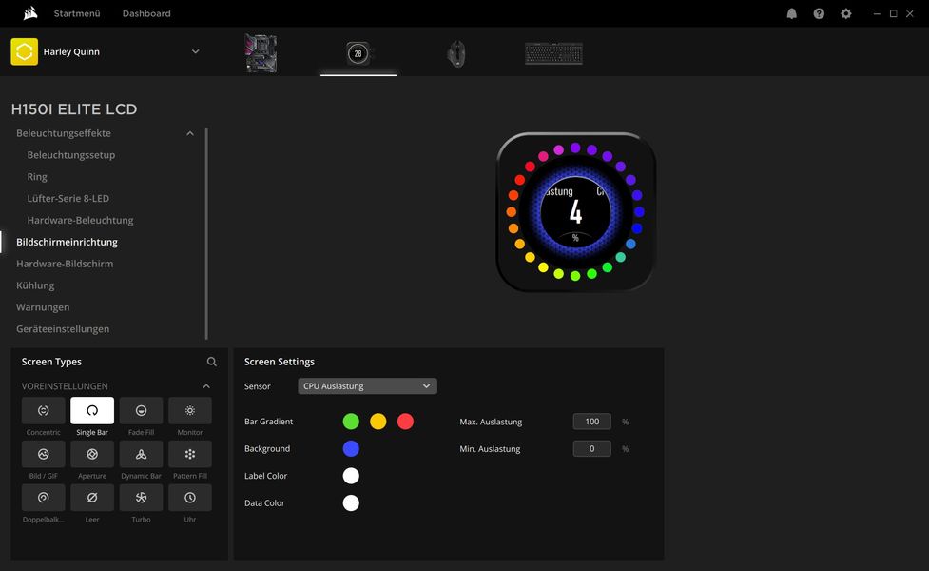The image size is (929, 571).
Task: Choose the Turbo screen type
Action: [x=141, y=498]
